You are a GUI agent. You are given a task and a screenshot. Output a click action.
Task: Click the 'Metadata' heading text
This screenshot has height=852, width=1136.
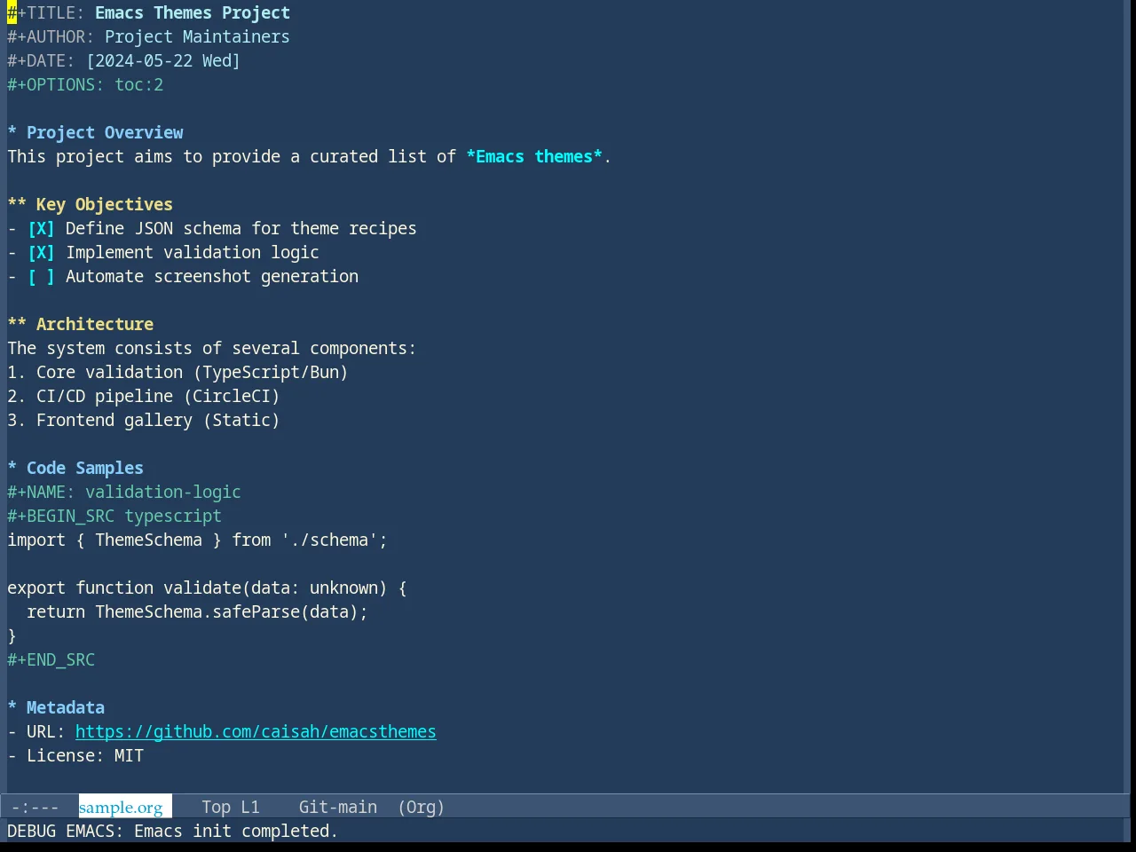pyautogui.click(x=66, y=708)
